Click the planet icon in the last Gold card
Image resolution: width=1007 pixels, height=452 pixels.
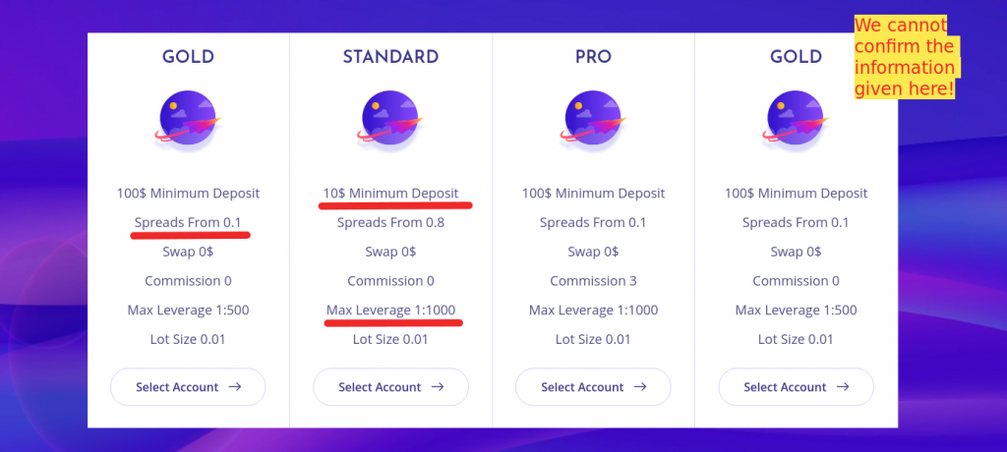click(x=796, y=118)
